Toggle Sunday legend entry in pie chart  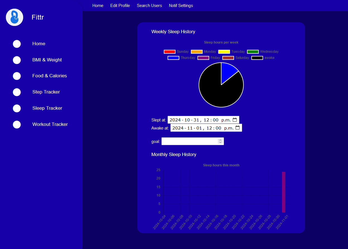(176, 52)
